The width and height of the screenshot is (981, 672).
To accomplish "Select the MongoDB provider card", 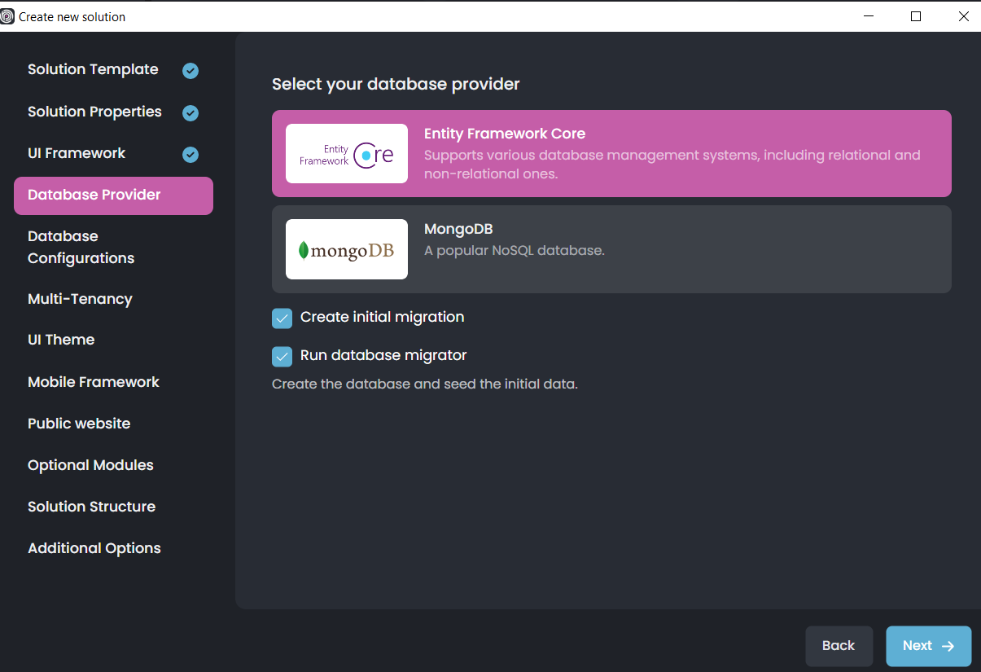I will point(611,249).
